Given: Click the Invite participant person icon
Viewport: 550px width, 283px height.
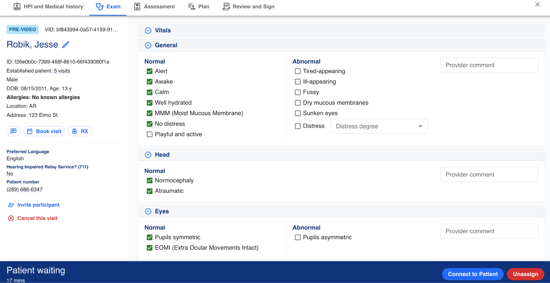Looking at the screenshot, I should [x=11, y=205].
